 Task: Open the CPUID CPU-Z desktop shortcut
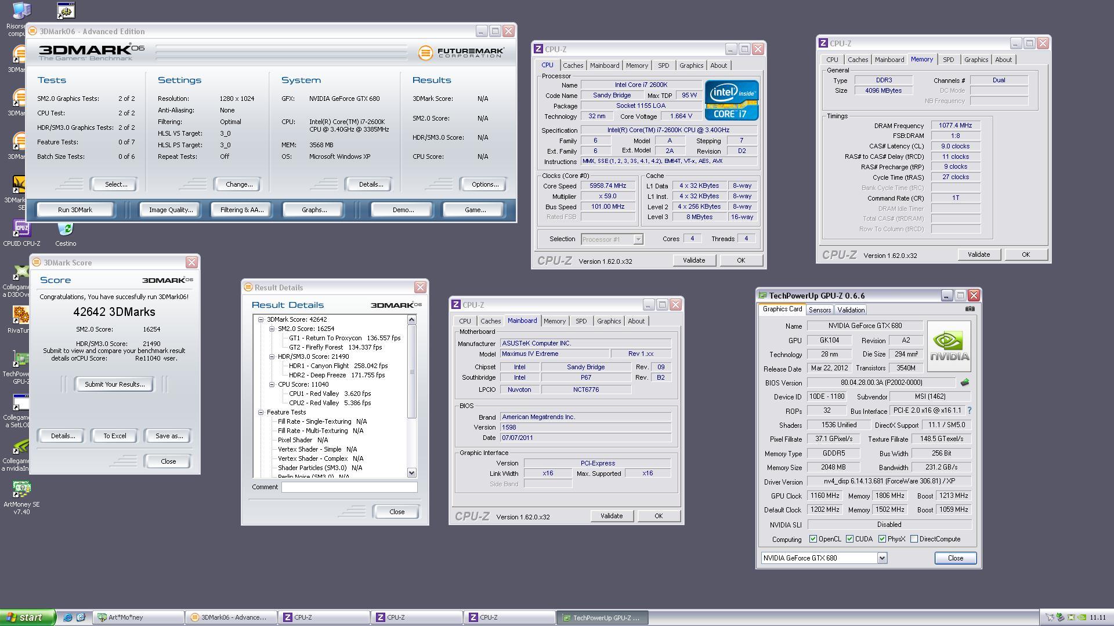coord(21,234)
